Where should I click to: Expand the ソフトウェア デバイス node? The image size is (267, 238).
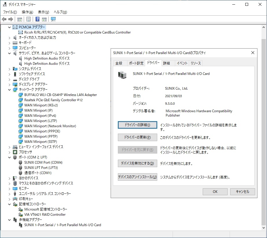pyautogui.click(x=9, y=74)
